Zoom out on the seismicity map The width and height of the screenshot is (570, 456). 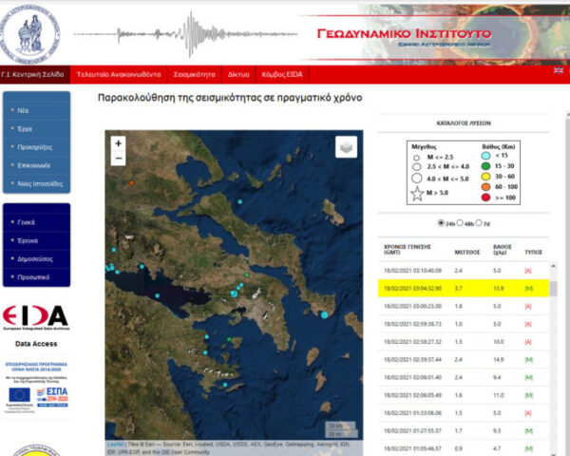(119, 159)
